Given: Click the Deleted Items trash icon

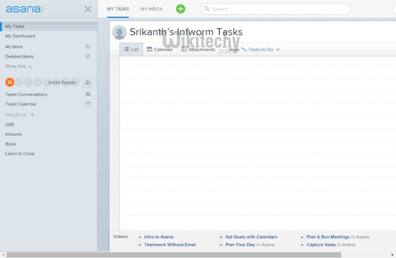Looking at the screenshot, I should coord(88,56).
